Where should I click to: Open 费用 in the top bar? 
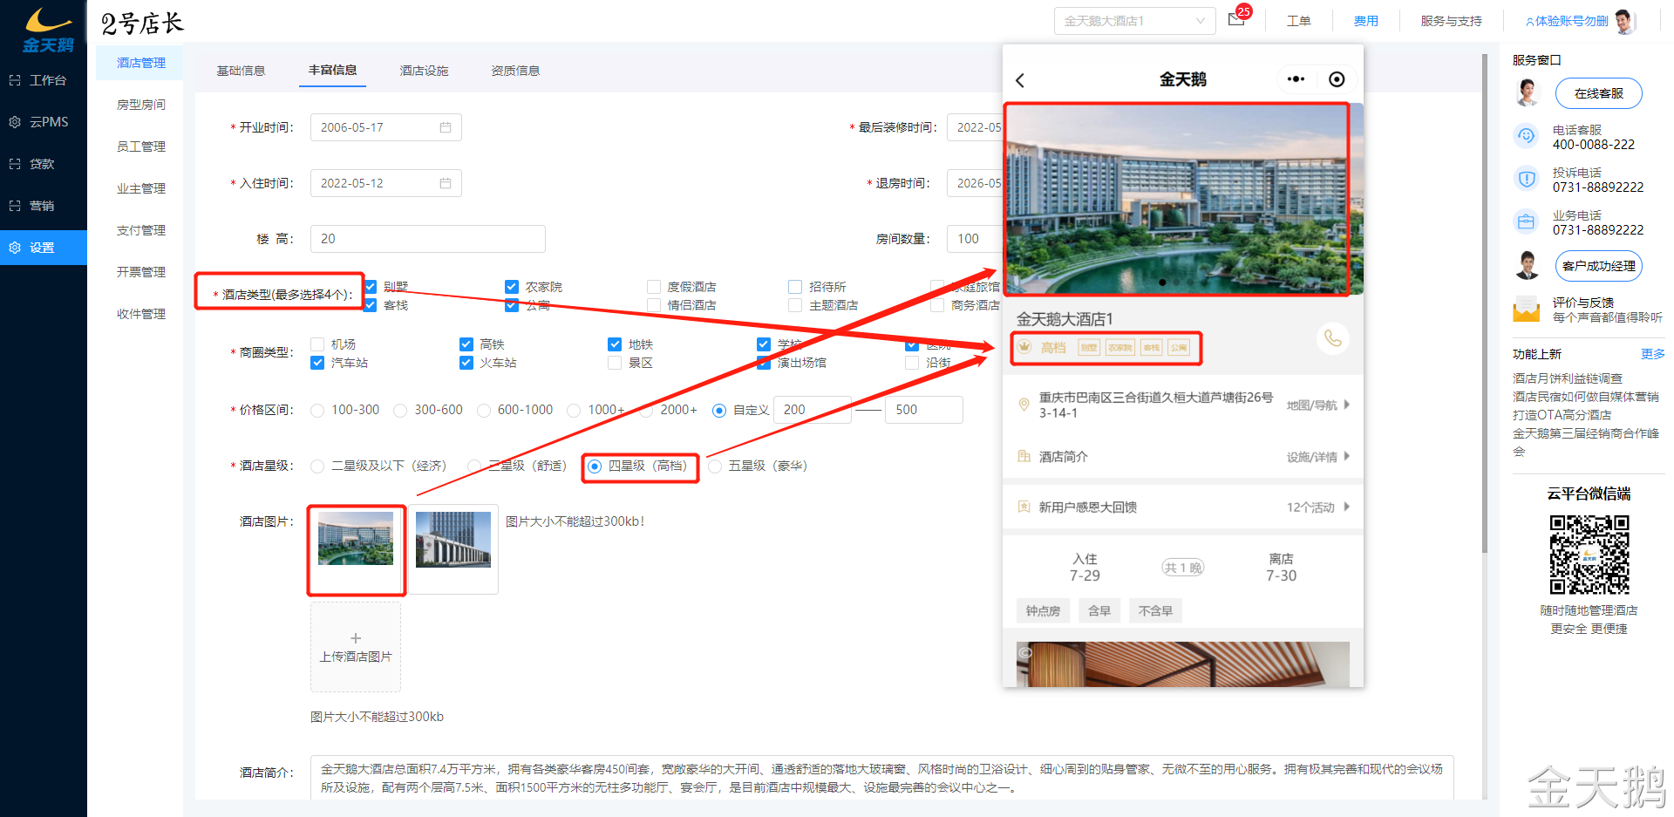pos(1365,21)
